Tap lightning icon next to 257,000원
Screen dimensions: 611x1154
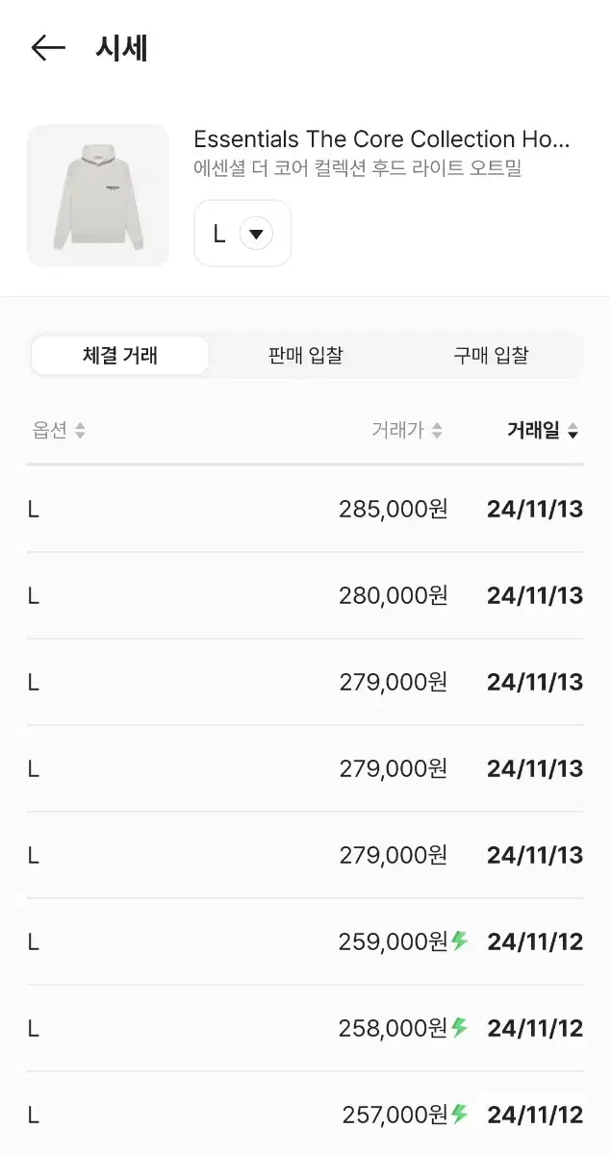460,1115
